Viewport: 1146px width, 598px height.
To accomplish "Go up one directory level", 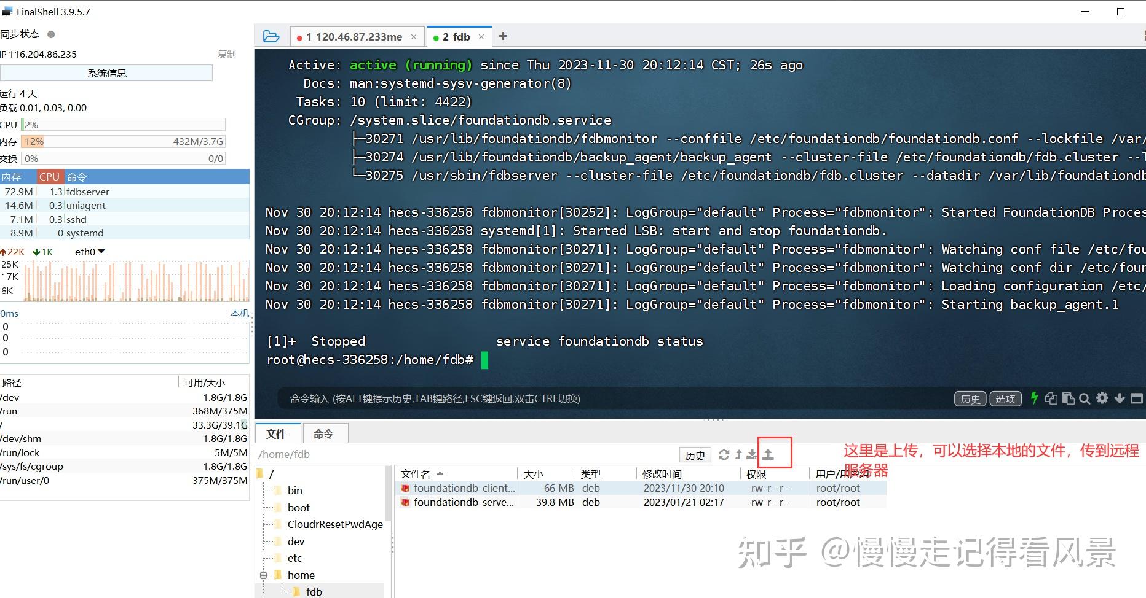I will pos(738,454).
